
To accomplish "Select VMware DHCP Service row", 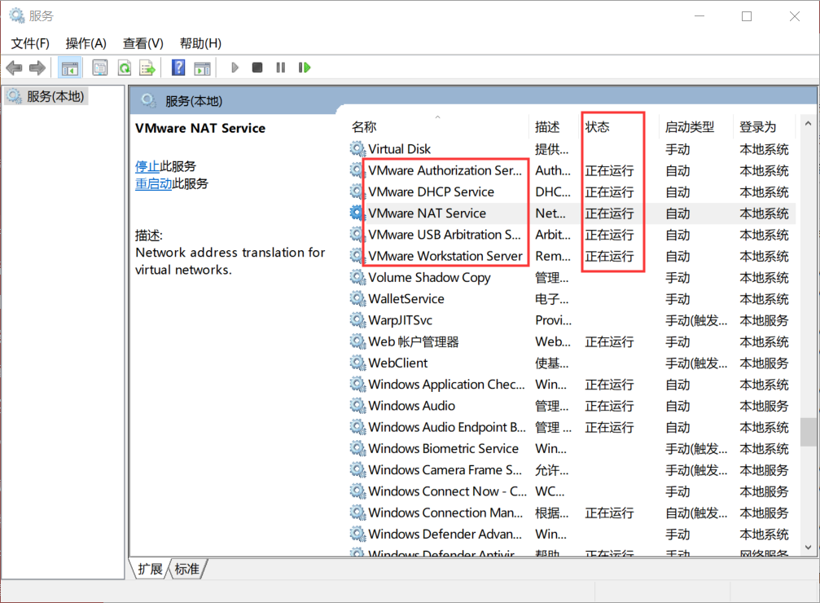I will click(x=572, y=191).
